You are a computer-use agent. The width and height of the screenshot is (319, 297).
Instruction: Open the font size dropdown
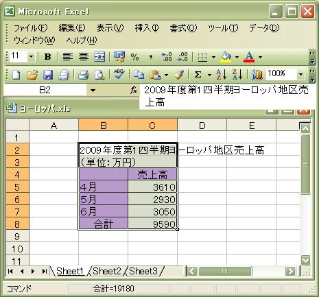click(x=31, y=56)
